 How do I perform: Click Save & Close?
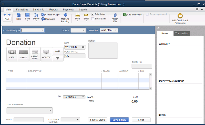tap(98, 120)
